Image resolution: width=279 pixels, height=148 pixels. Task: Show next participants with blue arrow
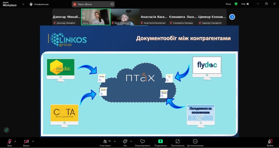pyautogui.click(x=232, y=17)
